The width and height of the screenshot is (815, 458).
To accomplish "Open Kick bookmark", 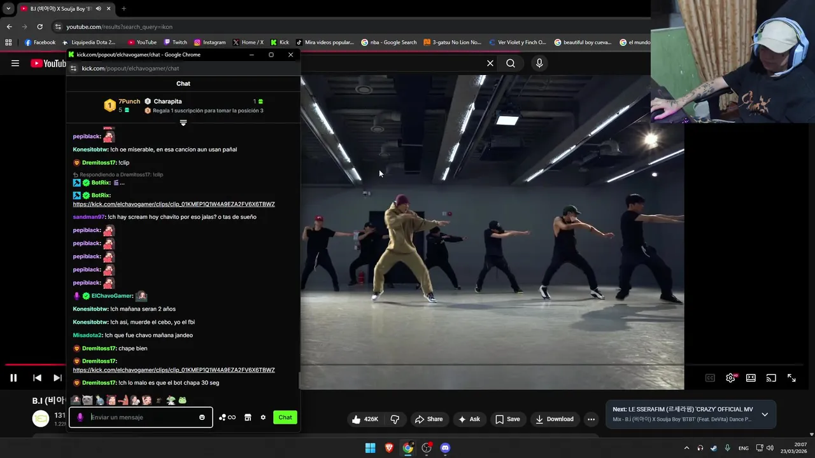I will click(x=280, y=43).
